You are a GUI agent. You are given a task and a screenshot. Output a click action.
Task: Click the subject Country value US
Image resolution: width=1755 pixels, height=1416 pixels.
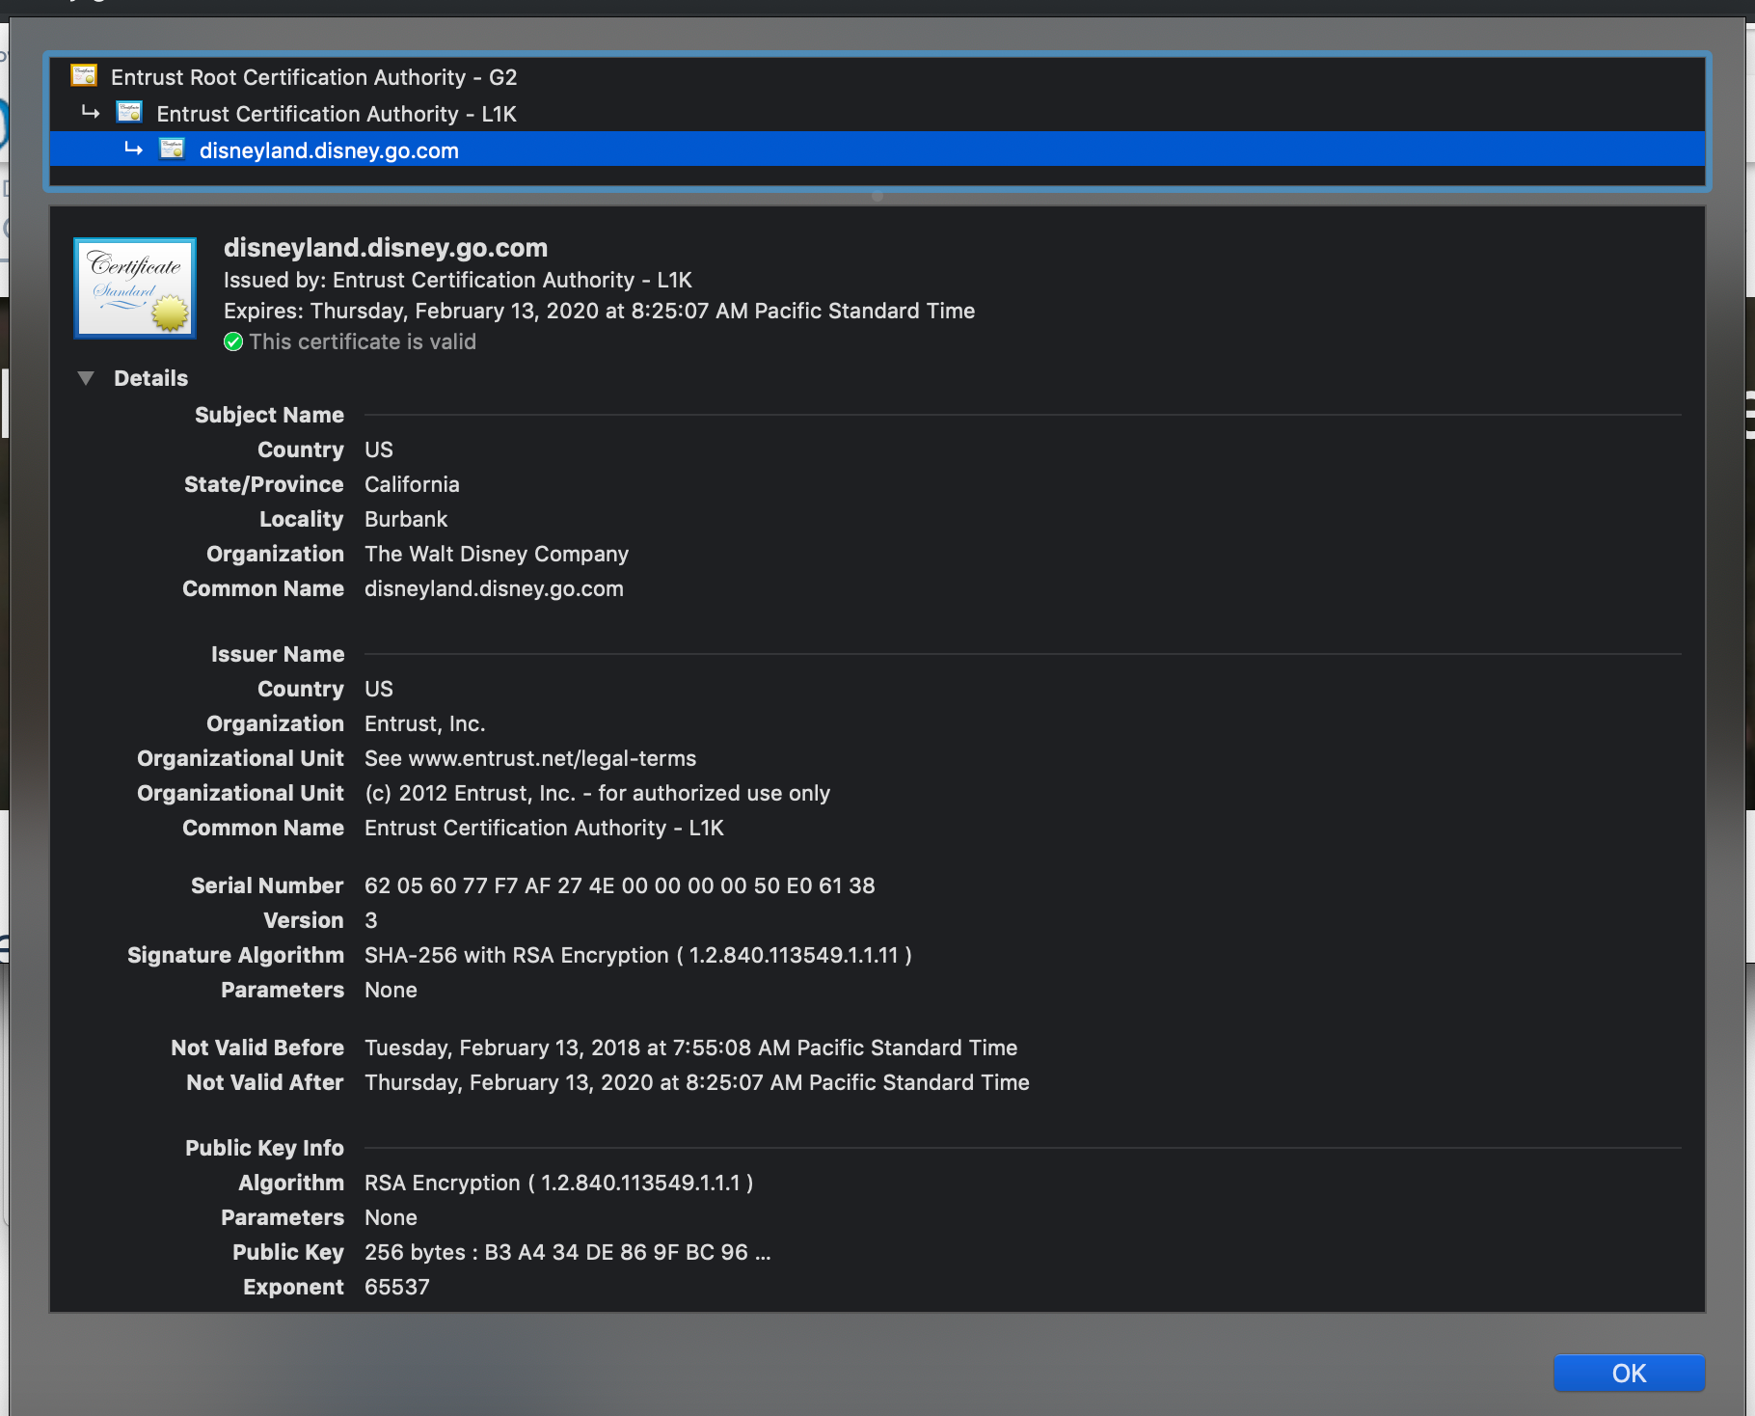(379, 449)
